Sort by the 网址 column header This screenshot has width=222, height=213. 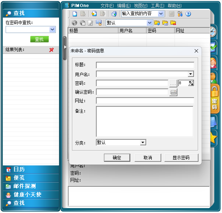192,31
